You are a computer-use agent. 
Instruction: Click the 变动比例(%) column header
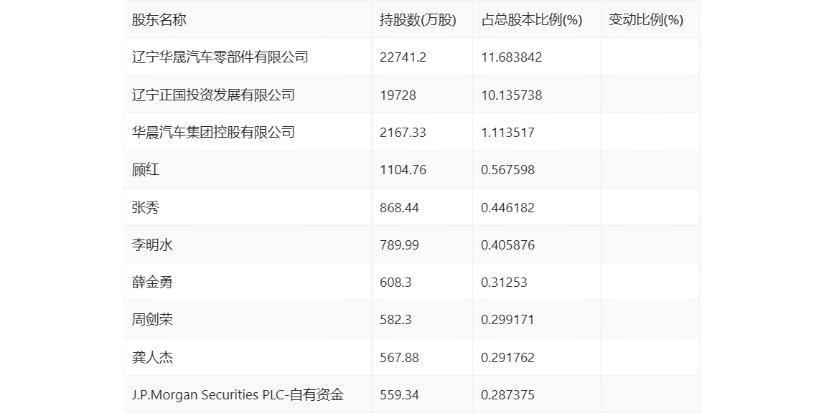646,20
